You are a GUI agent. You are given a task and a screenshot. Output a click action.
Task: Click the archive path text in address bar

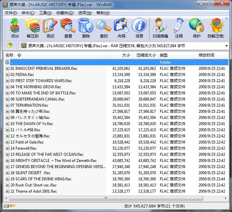tap(106, 46)
